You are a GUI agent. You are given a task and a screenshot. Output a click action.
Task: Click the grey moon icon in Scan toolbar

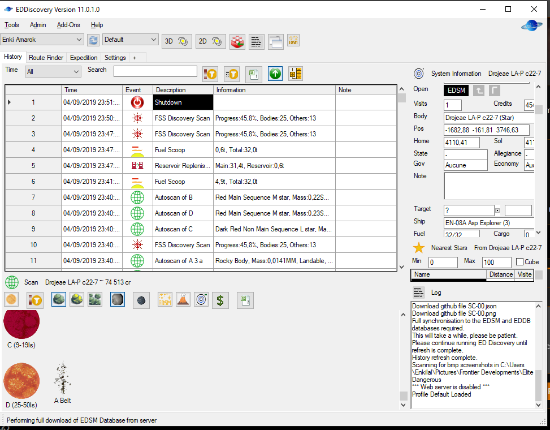(118, 300)
